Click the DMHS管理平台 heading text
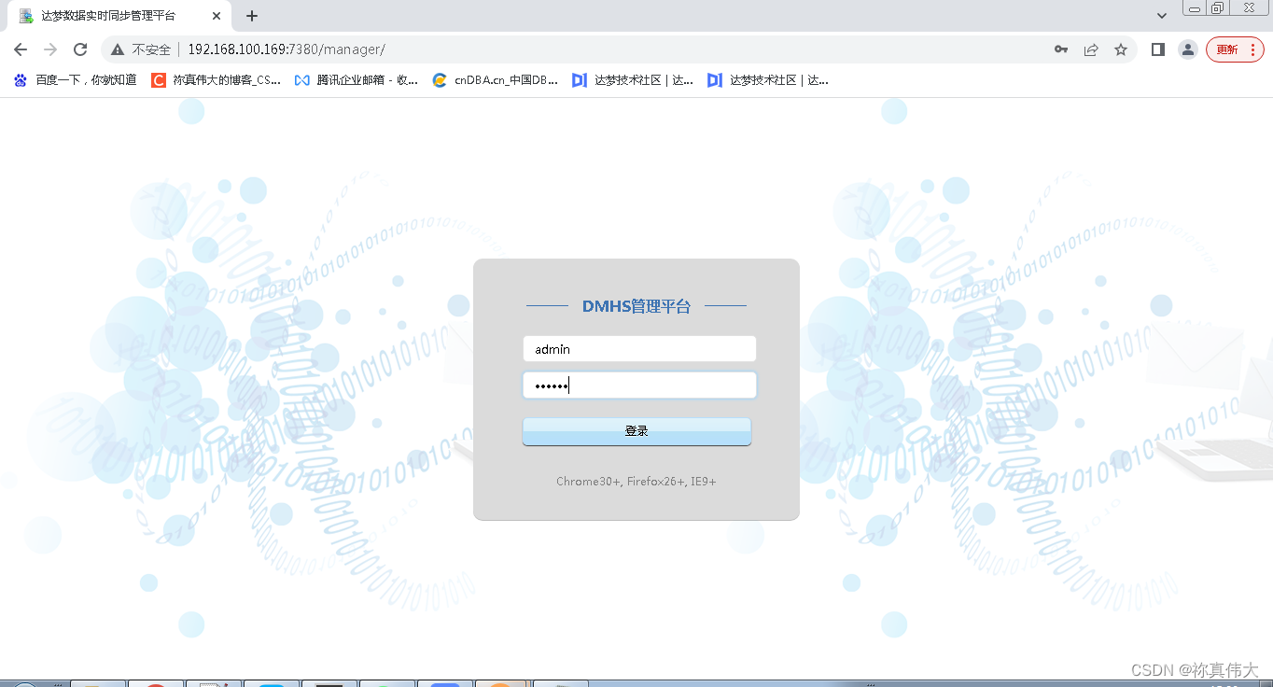The image size is (1273, 687). (x=636, y=306)
